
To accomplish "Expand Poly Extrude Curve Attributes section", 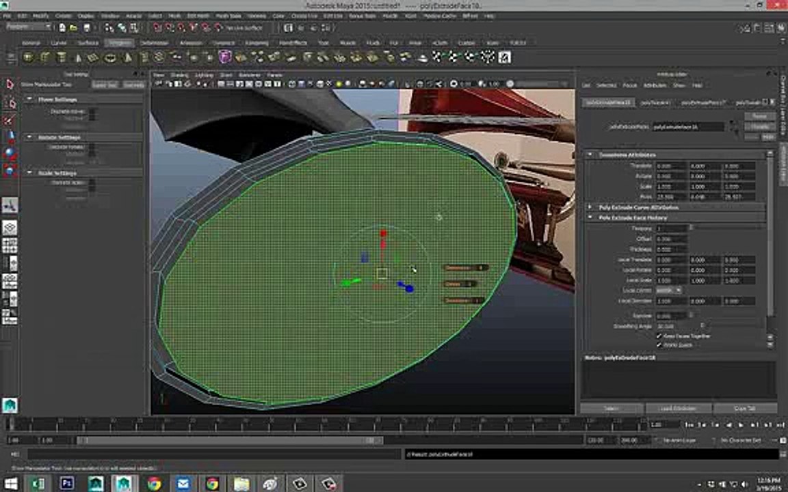I will [590, 207].
